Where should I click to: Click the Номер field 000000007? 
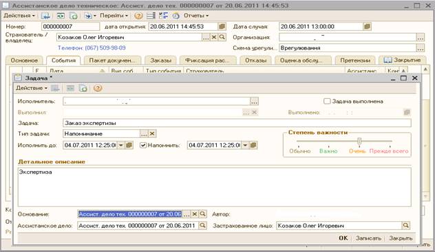(70, 27)
